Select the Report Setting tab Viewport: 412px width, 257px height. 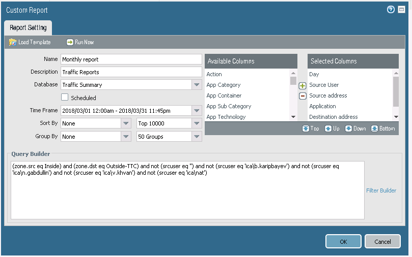[28, 28]
